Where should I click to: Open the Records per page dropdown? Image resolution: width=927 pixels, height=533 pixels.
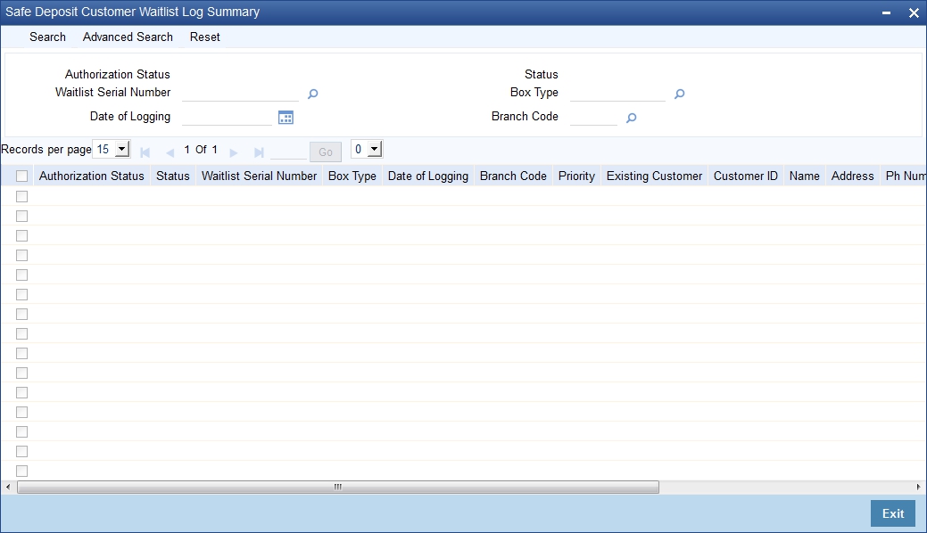tap(112, 149)
